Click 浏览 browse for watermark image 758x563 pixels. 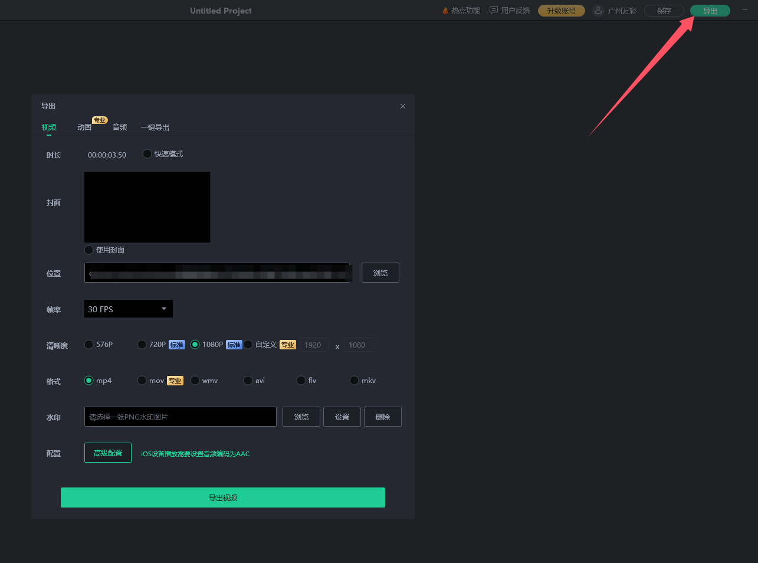pyautogui.click(x=301, y=417)
